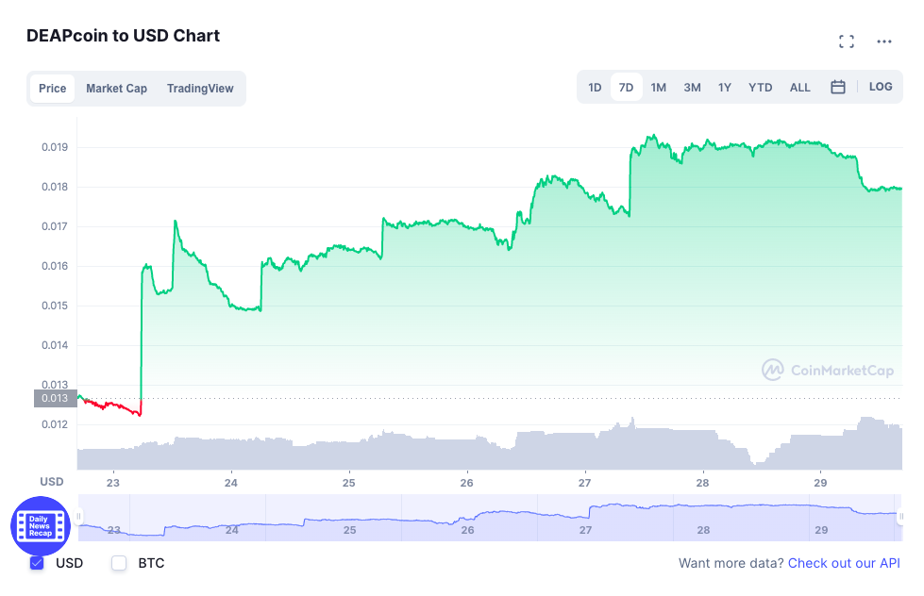Open the calendar date range picker
The image size is (924, 596).
837,87
